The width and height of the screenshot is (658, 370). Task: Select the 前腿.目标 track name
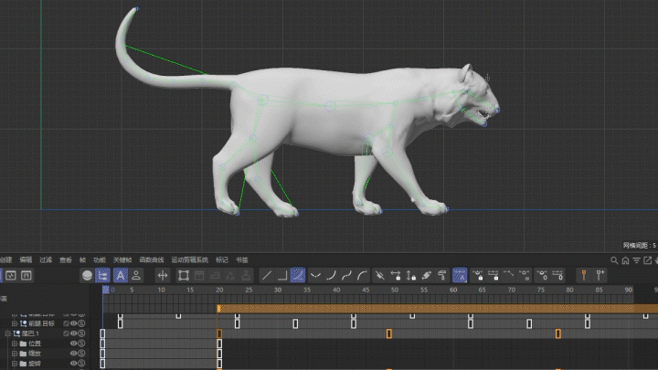click(x=42, y=323)
